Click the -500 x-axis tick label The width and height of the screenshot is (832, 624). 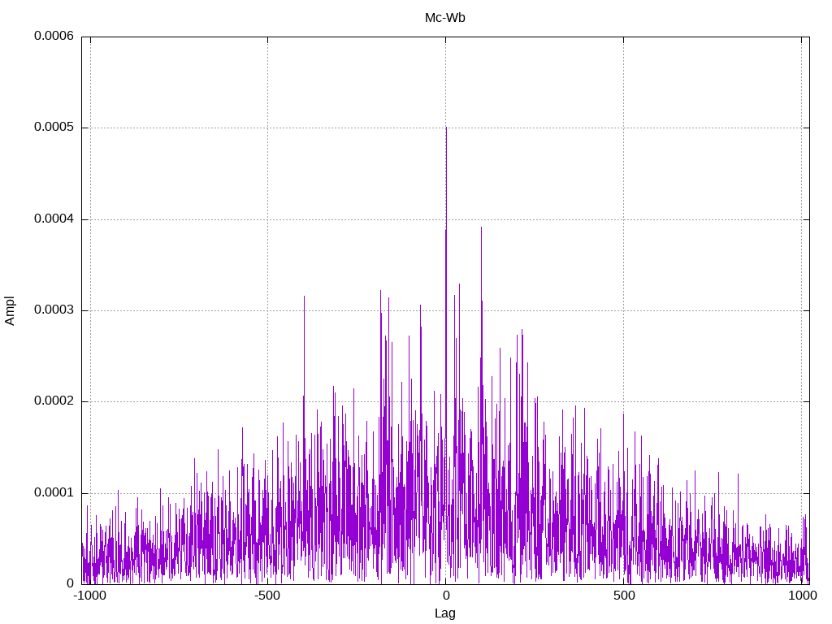click(x=266, y=596)
